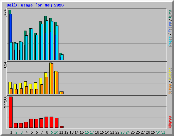Click the cyan pages bar for day 11
Image resolution: width=174 pixels, height=136 pixels.
coord(62,57)
